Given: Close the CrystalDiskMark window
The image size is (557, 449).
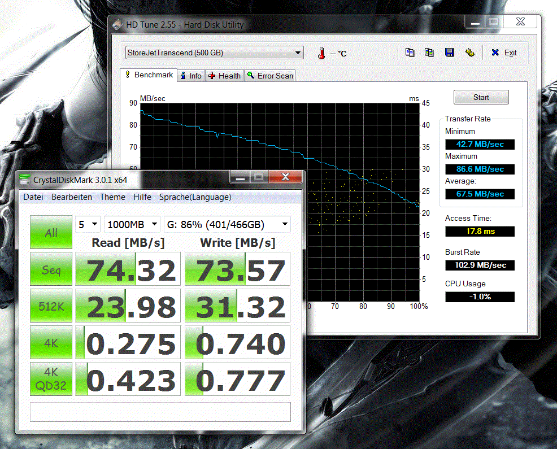Looking at the screenshot, I should pos(285,177).
